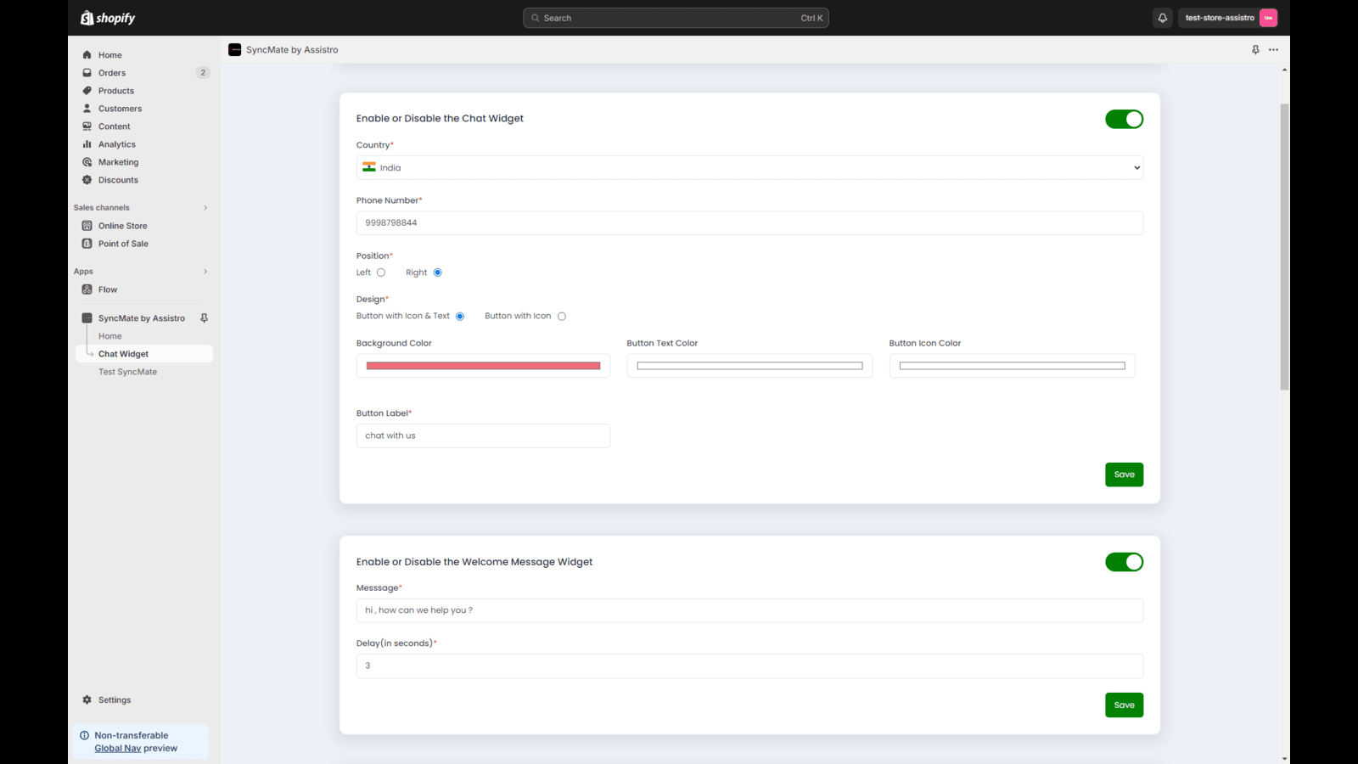Select Left position radio button
Image resolution: width=1358 pixels, height=764 pixels.
click(x=381, y=272)
